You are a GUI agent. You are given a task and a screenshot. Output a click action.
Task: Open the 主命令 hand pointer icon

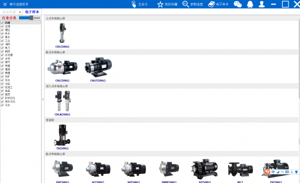click(x=133, y=4)
